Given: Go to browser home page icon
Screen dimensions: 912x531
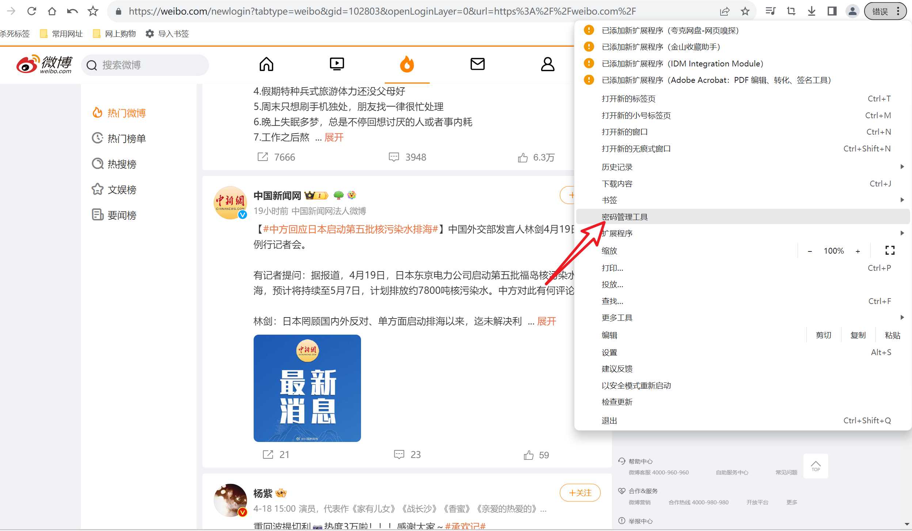Looking at the screenshot, I should tap(52, 11).
